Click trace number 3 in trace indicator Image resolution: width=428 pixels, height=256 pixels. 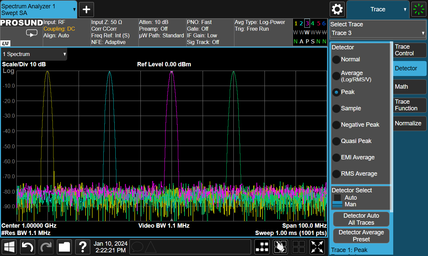click(x=307, y=23)
